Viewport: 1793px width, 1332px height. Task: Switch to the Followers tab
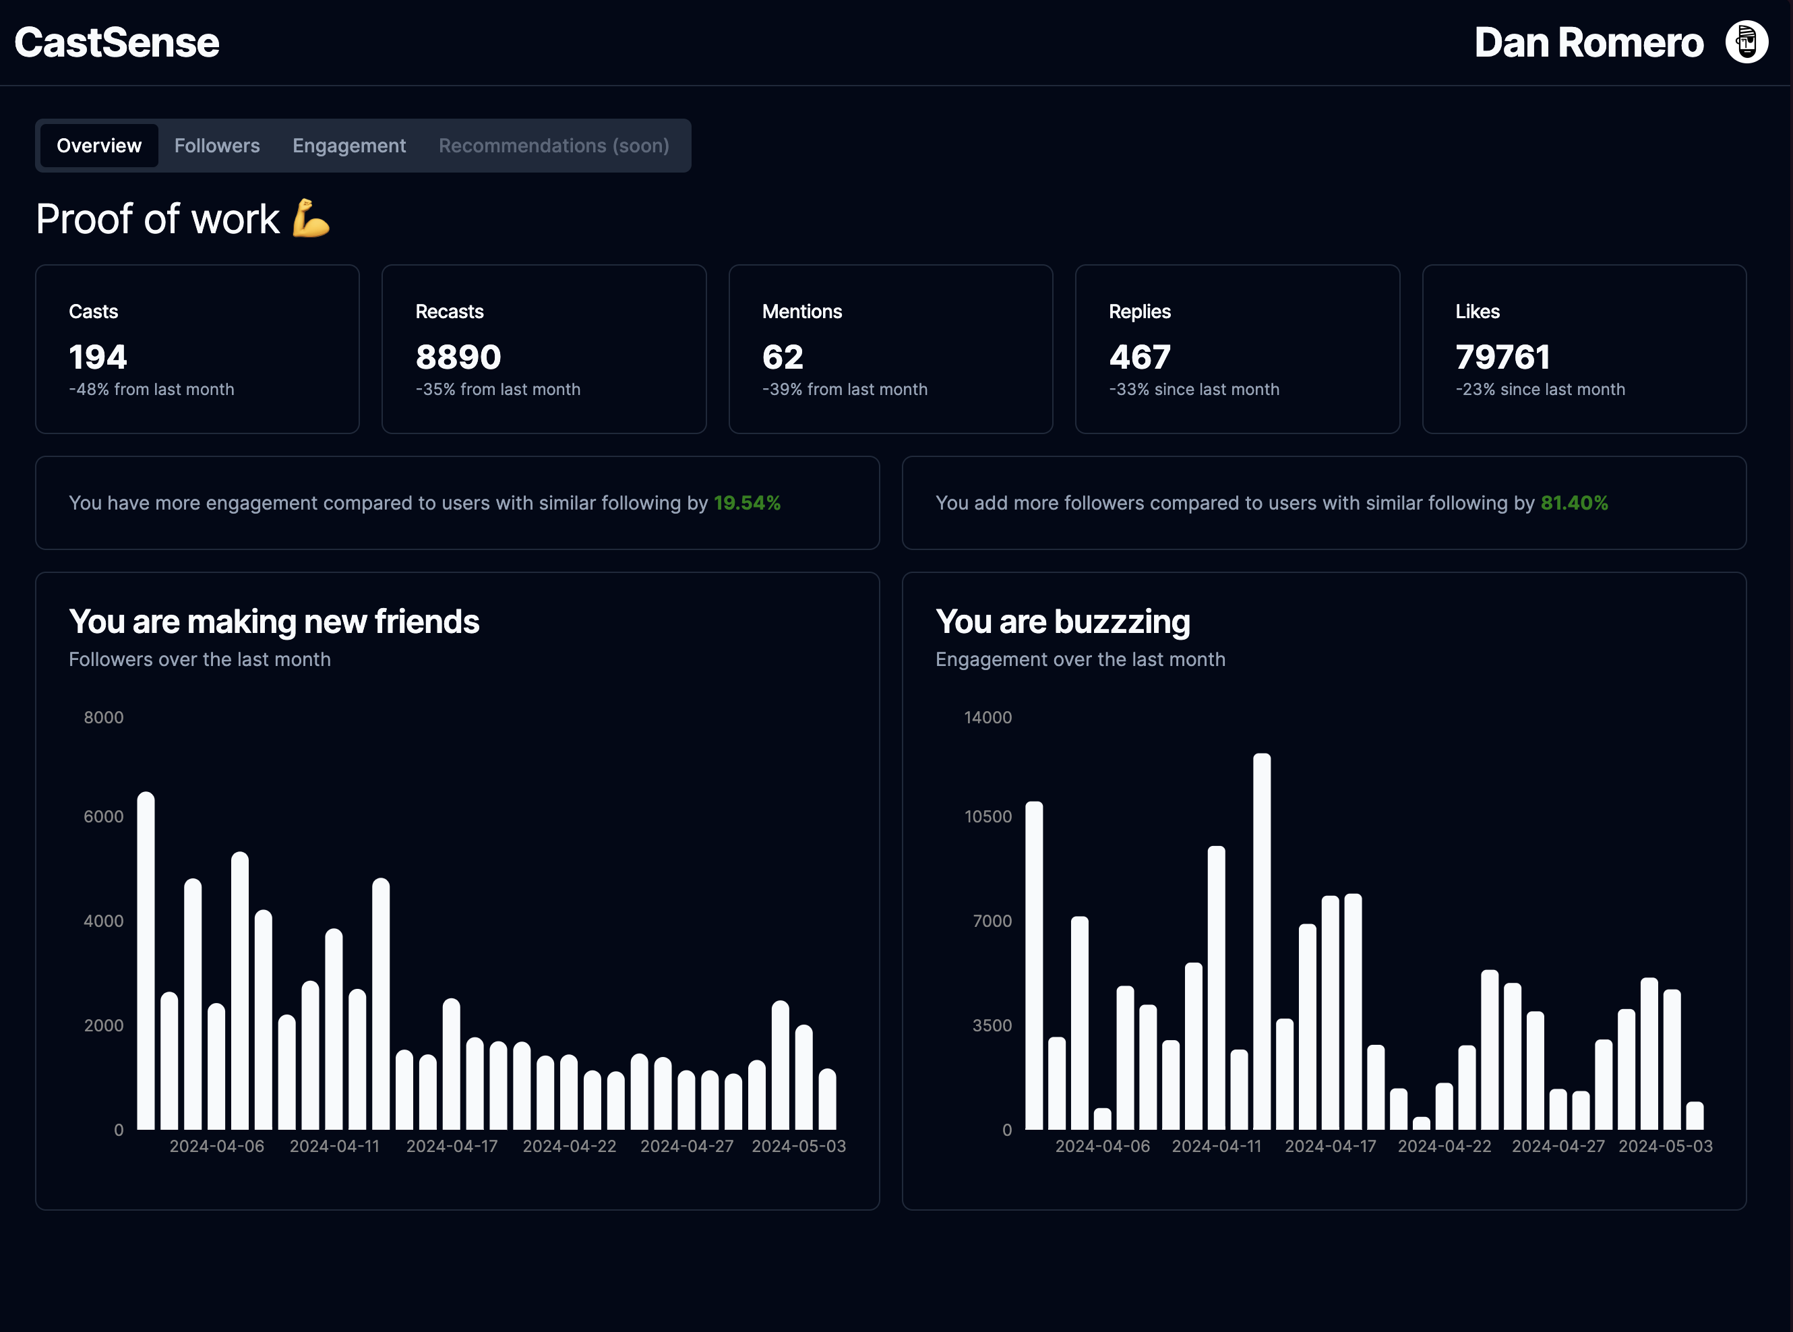(x=217, y=146)
